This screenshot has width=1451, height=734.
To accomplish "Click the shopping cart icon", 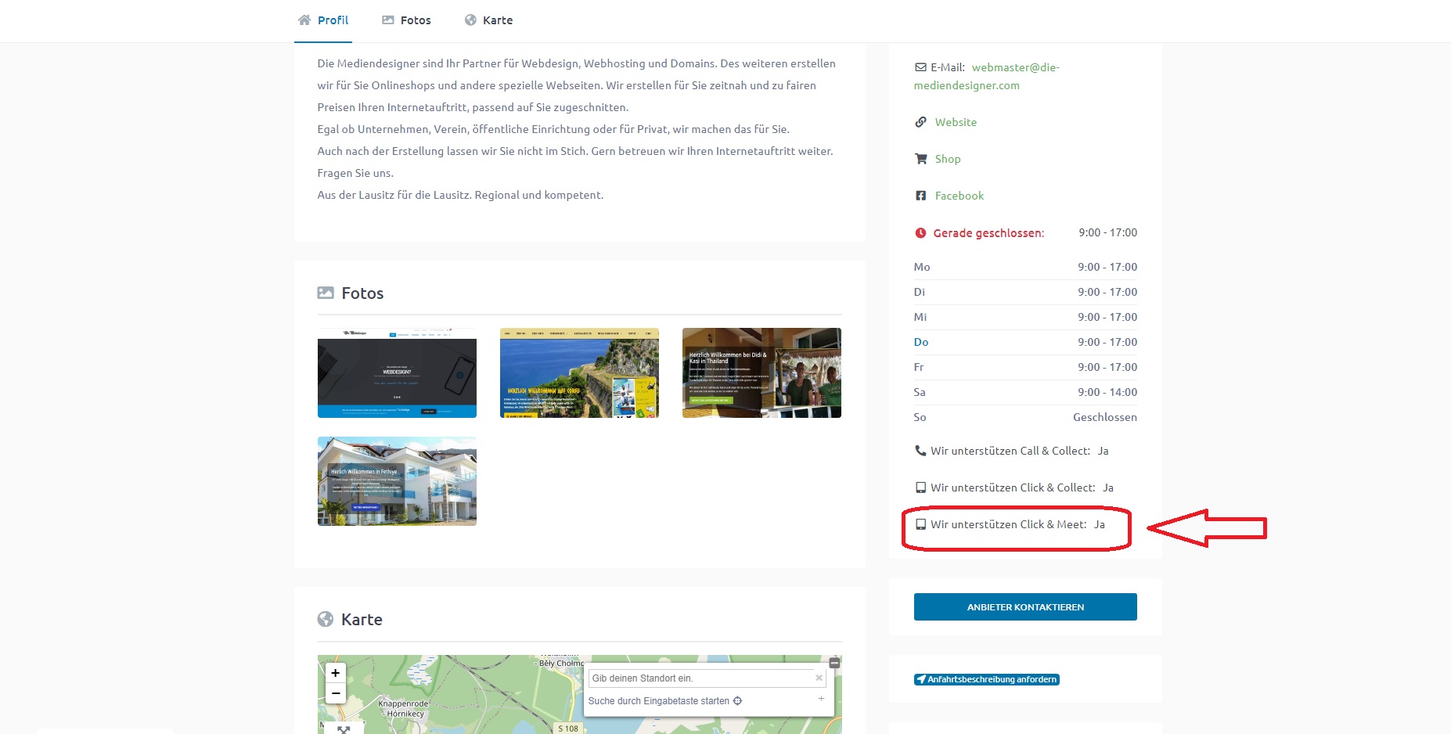I will coord(921,159).
